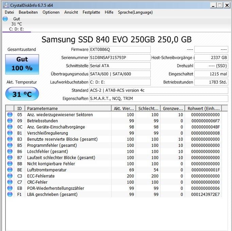Open the Optionen menu

pyautogui.click(x=51, y=12)
